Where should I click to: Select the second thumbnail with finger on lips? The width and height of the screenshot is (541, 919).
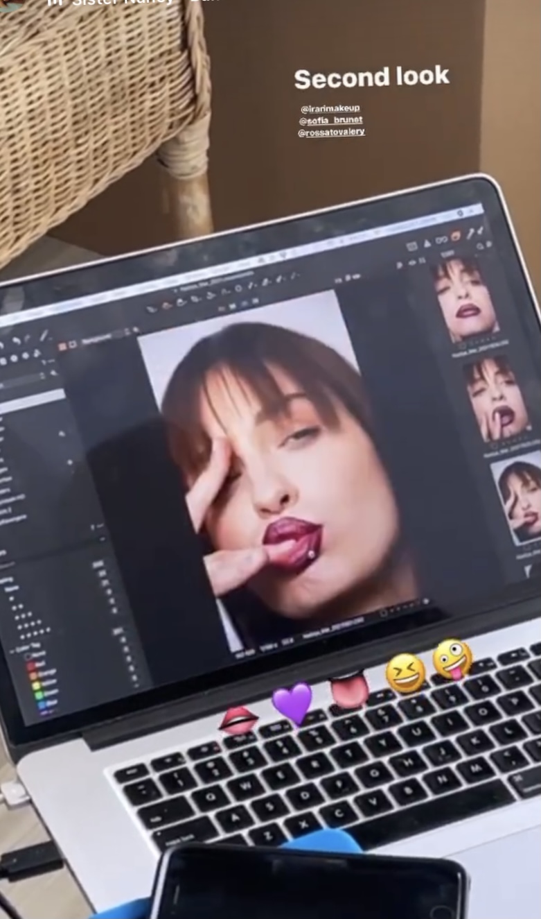pyautogui.click(x=495, y=400)
